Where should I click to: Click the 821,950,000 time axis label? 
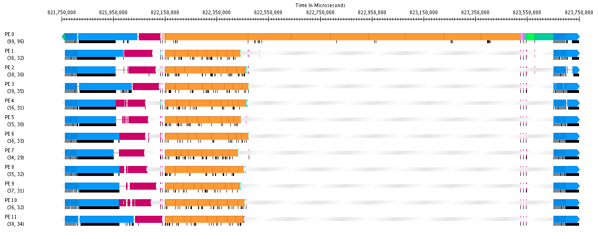[114, 12]
